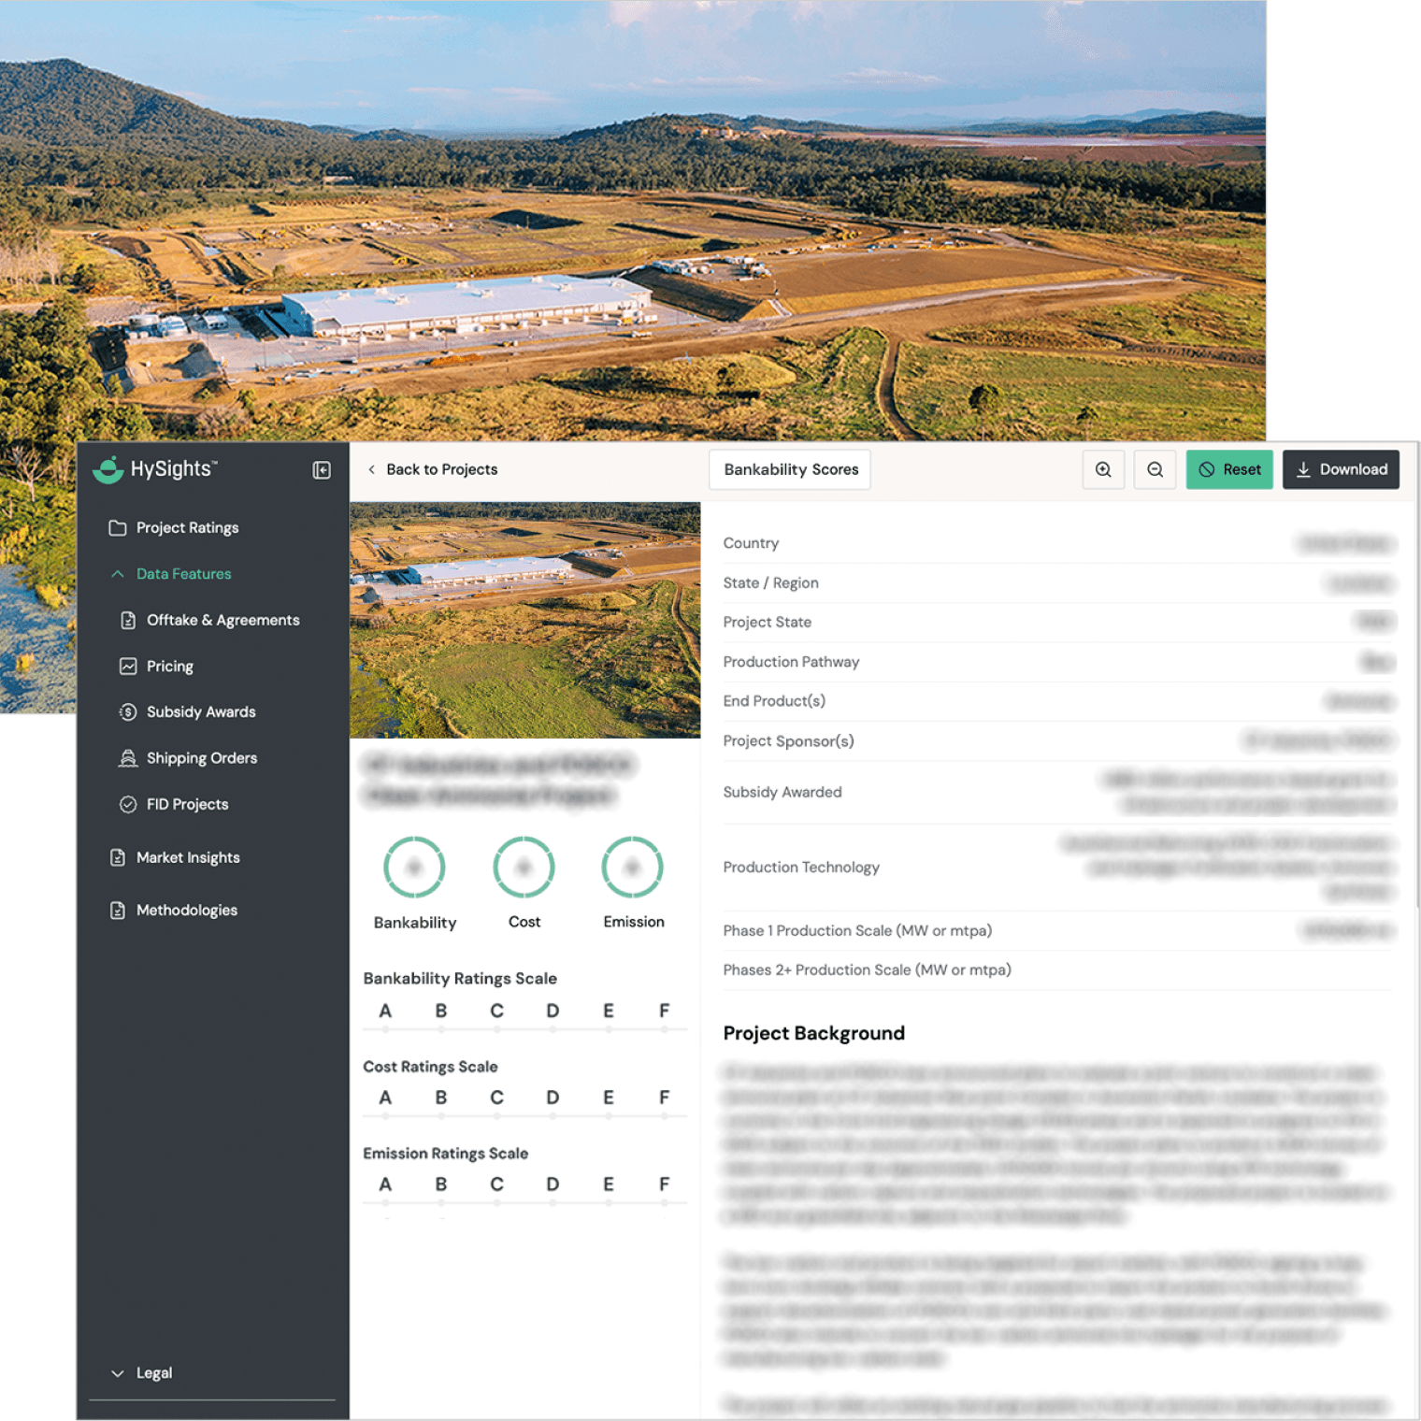Click the Download button
Screen dimensions: 1421x1421
(x=1341, y=469)
